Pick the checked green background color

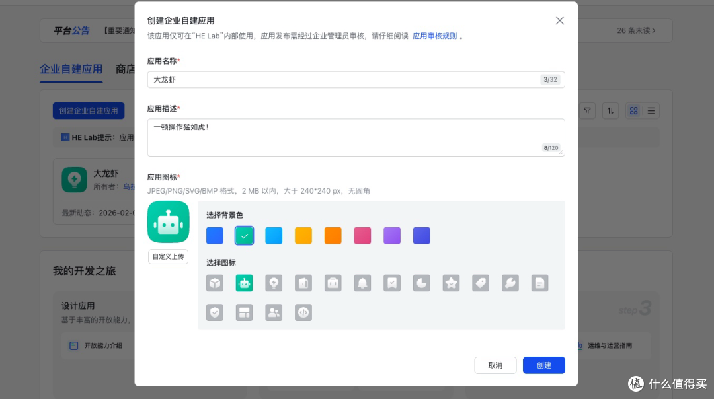click(x=244, y=236)
